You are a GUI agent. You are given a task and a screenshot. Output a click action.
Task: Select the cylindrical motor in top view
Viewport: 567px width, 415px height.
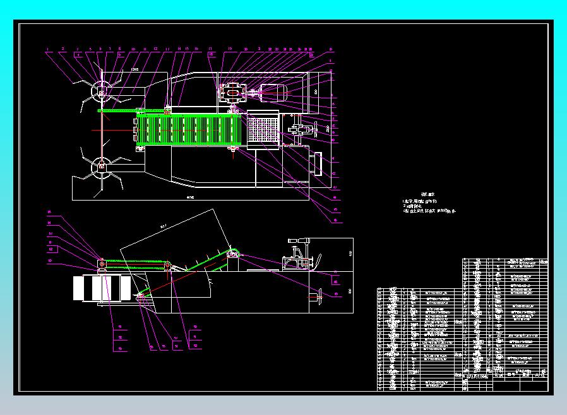pos(273,93)
